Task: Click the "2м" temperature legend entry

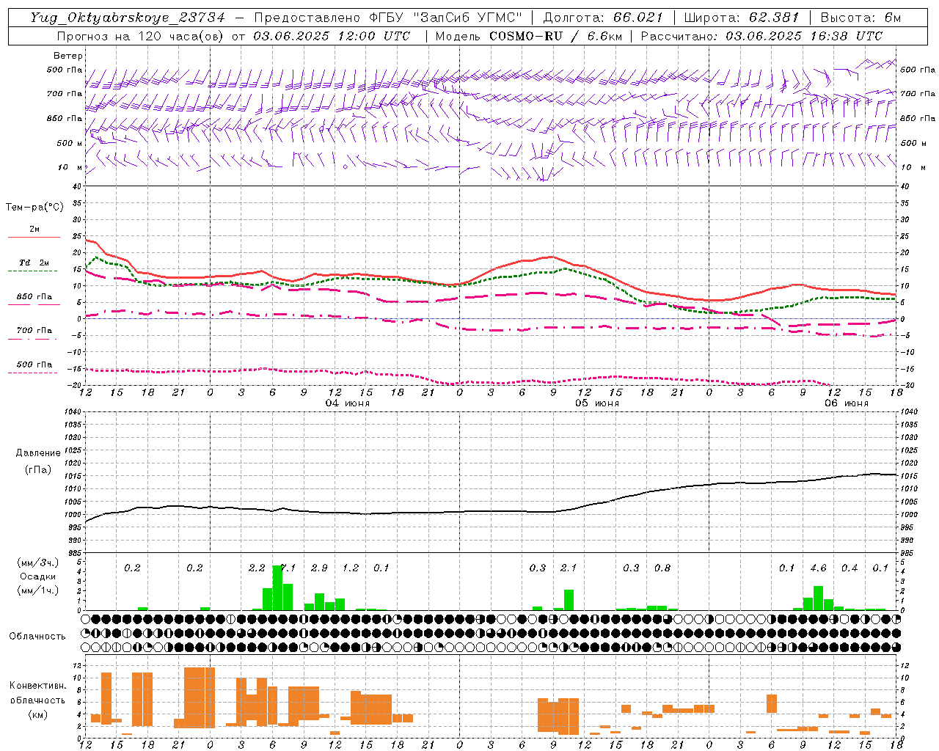Action: click(34, 229)
